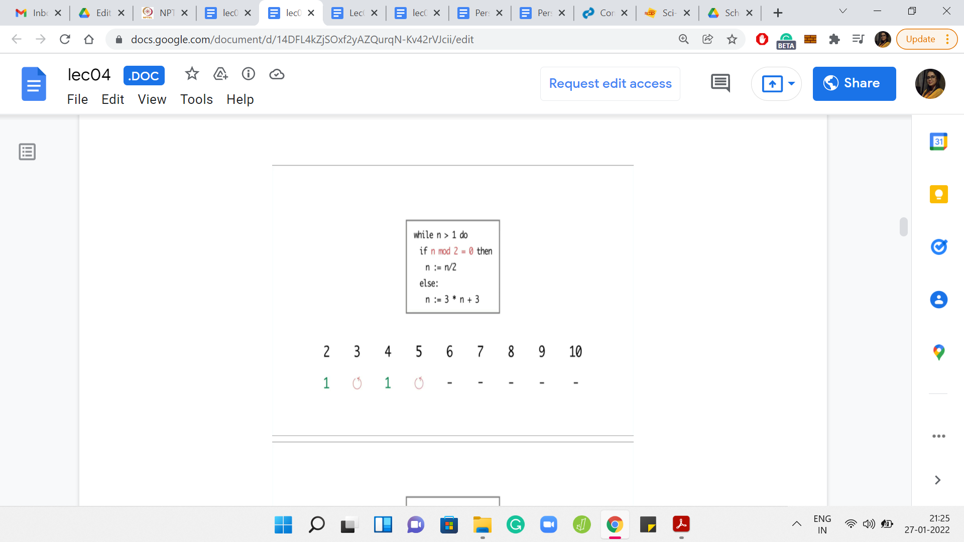The width and height of the screenshot is (964, 542).
Task: Open Google Calendar side panel
Action: pos(938,142)
